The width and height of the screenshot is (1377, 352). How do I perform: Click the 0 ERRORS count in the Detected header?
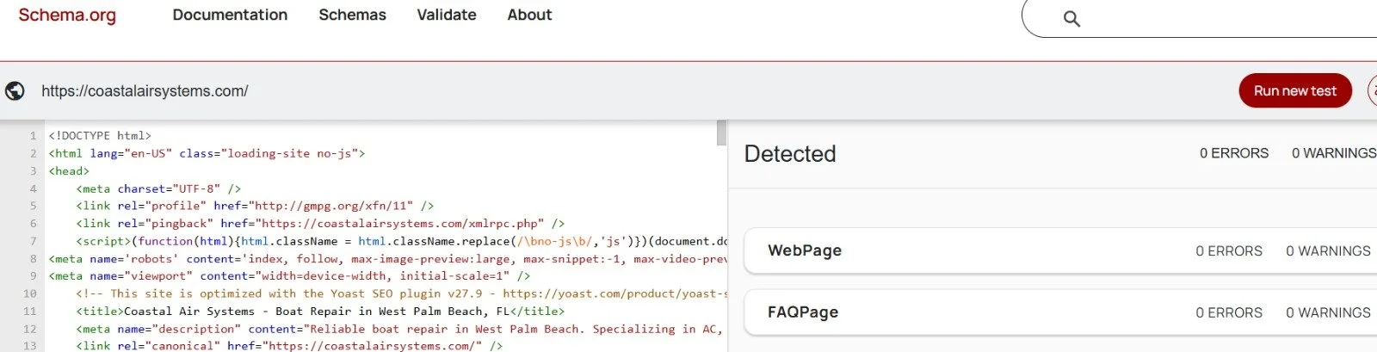pos(1234,153)
